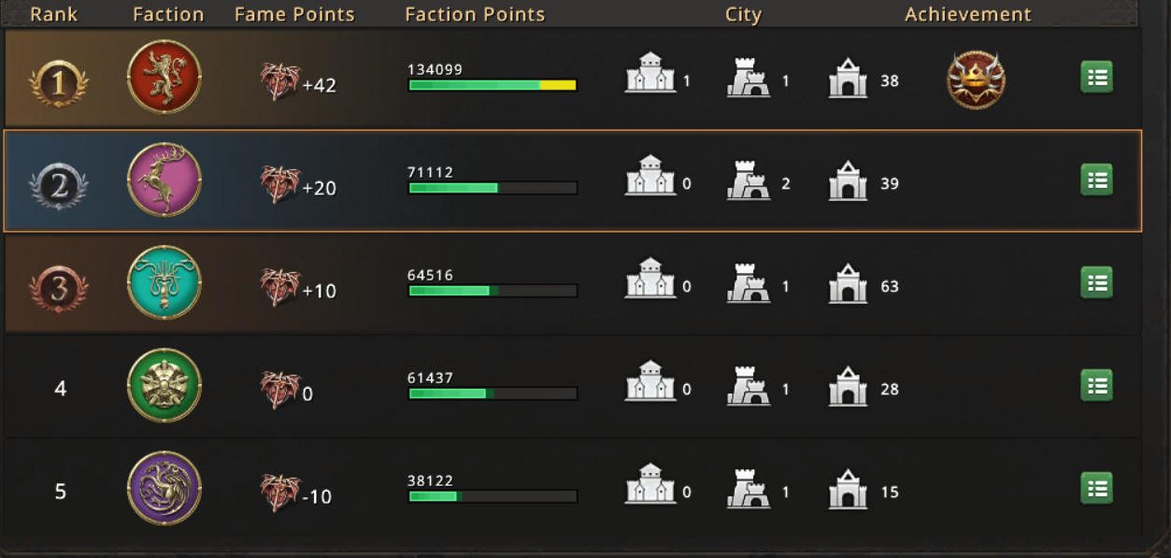Click the silver rank 2 laurel medal

coord(59,187)
